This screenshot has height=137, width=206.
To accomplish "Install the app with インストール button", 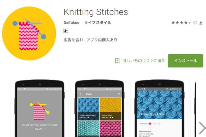I will (185, 61).
